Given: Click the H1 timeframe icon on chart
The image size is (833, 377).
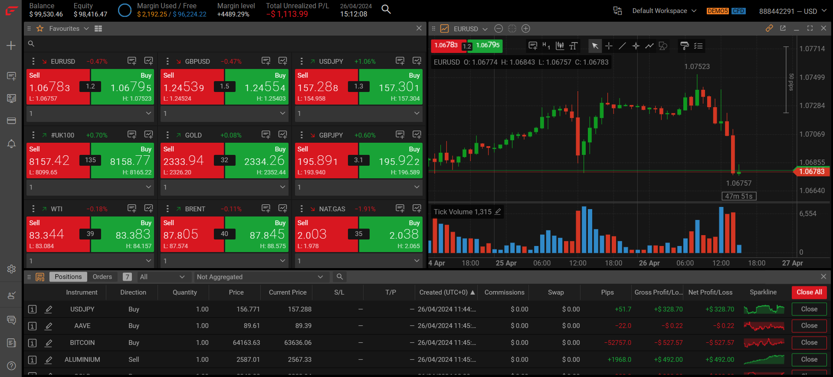Looking at the screenshot, I should click(546, 46).
